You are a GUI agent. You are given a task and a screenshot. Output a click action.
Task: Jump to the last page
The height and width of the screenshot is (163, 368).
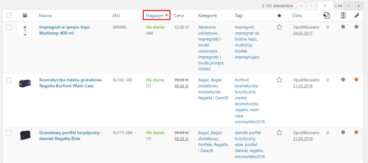[x=358, y=6]
